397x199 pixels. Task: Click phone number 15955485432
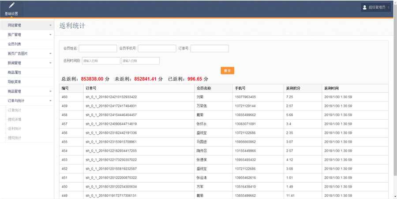click(245, 160)
